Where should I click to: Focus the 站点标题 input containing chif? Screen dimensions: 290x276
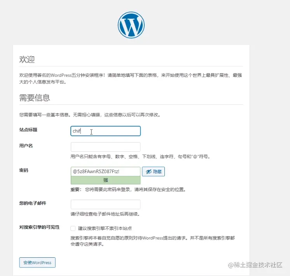(x=106, y=131)
